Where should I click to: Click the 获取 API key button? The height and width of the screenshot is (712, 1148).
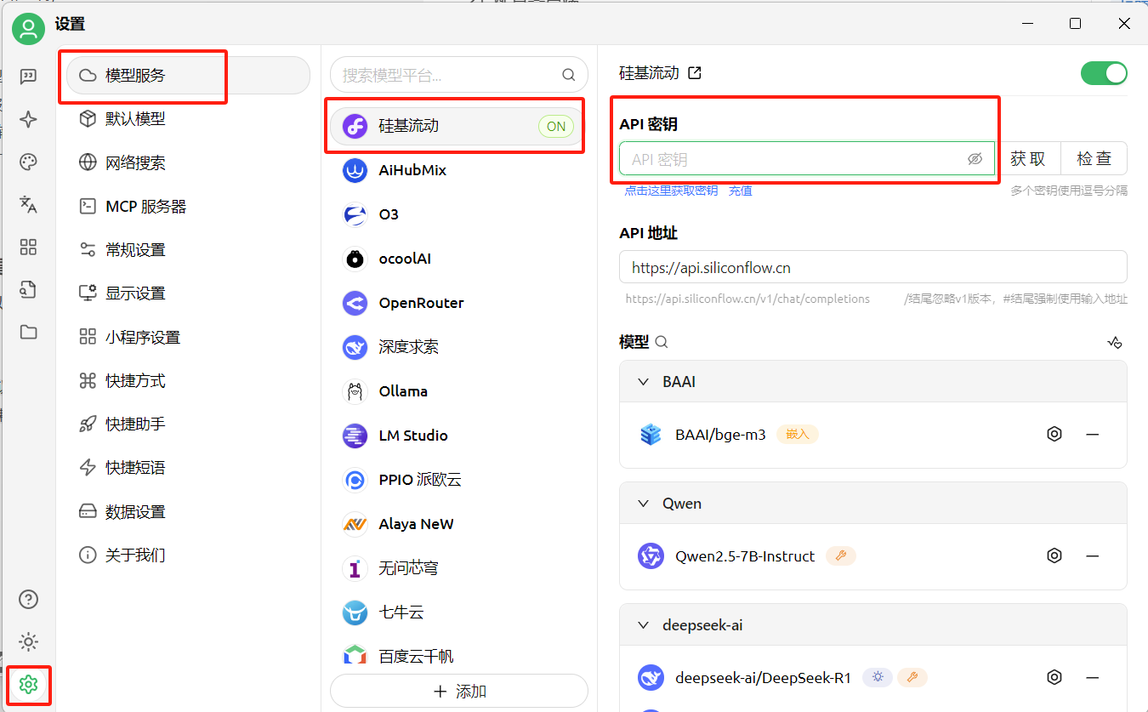1028,159
